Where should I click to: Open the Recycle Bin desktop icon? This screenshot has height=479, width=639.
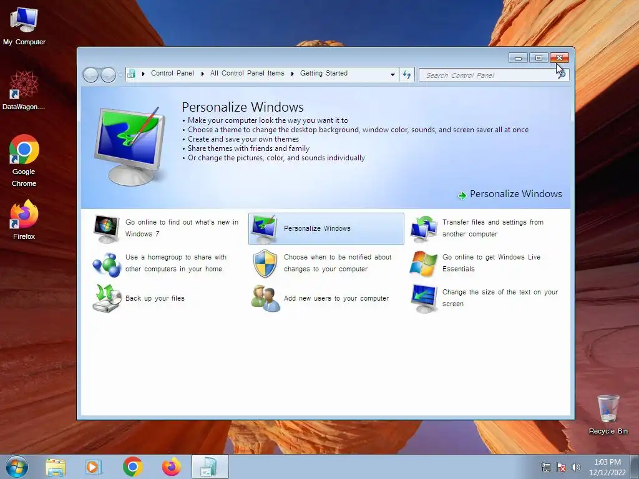[608, 415]
